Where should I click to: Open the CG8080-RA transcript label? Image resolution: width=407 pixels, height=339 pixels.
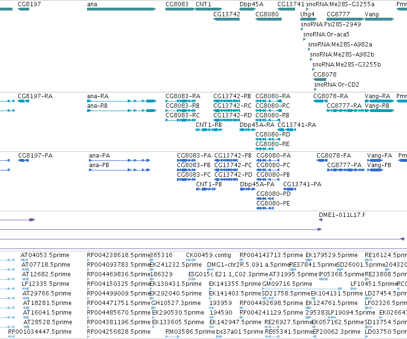click(273, 96)
